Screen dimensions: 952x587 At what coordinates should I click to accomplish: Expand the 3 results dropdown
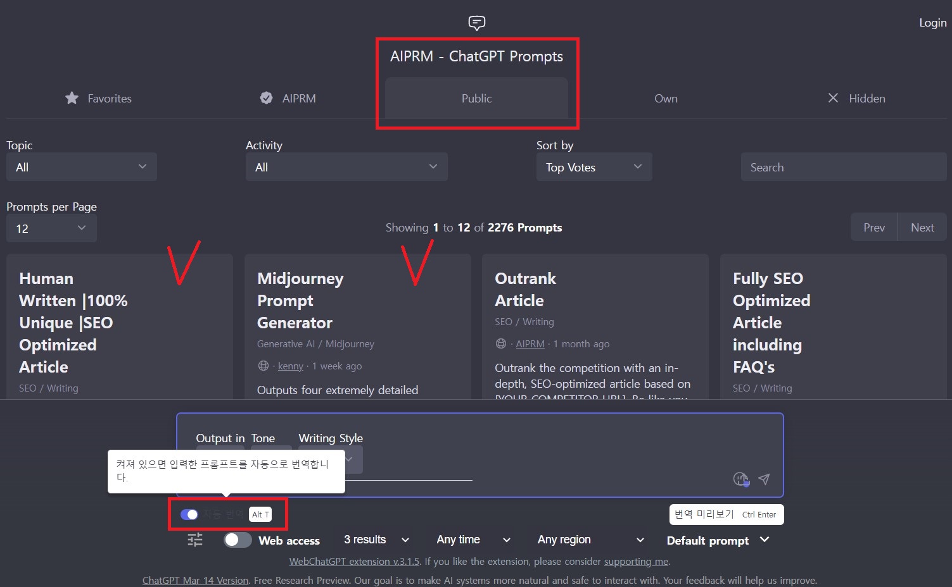coord(376,540)
